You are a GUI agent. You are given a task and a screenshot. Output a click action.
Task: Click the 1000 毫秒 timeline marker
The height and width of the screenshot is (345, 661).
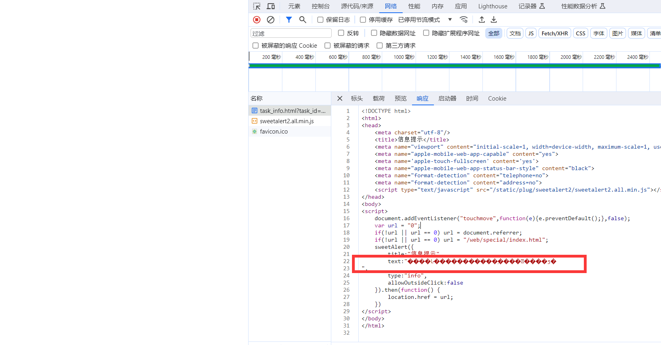tap(404, 57)
